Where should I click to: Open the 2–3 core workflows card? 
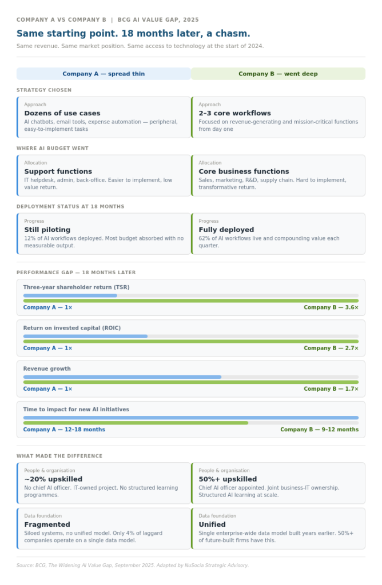point(278,117)
